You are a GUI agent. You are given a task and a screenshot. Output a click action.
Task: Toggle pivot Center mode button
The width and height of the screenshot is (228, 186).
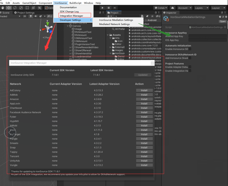point(49,8)
